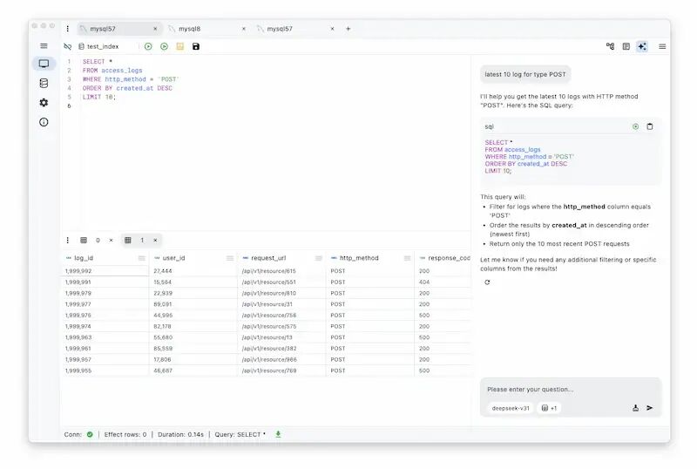Open the monitor console view in sidebar

click(44, 64)
